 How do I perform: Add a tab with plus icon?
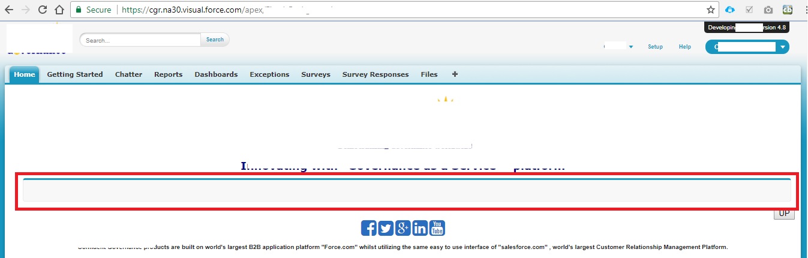[x=455, y=74]
